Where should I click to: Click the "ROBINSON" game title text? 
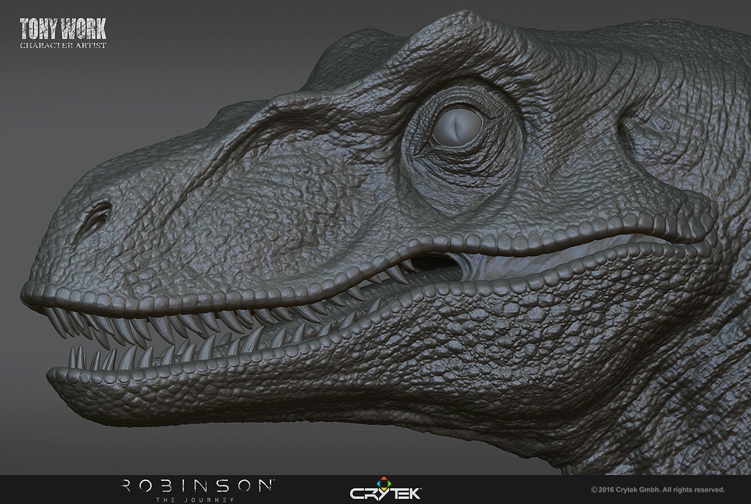pos(198,485)
